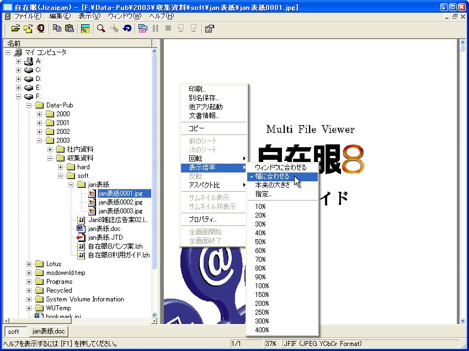469x351 pixels.
Task: Click the マイ コンピュータ computer icon
Action: tap(18, 52)
